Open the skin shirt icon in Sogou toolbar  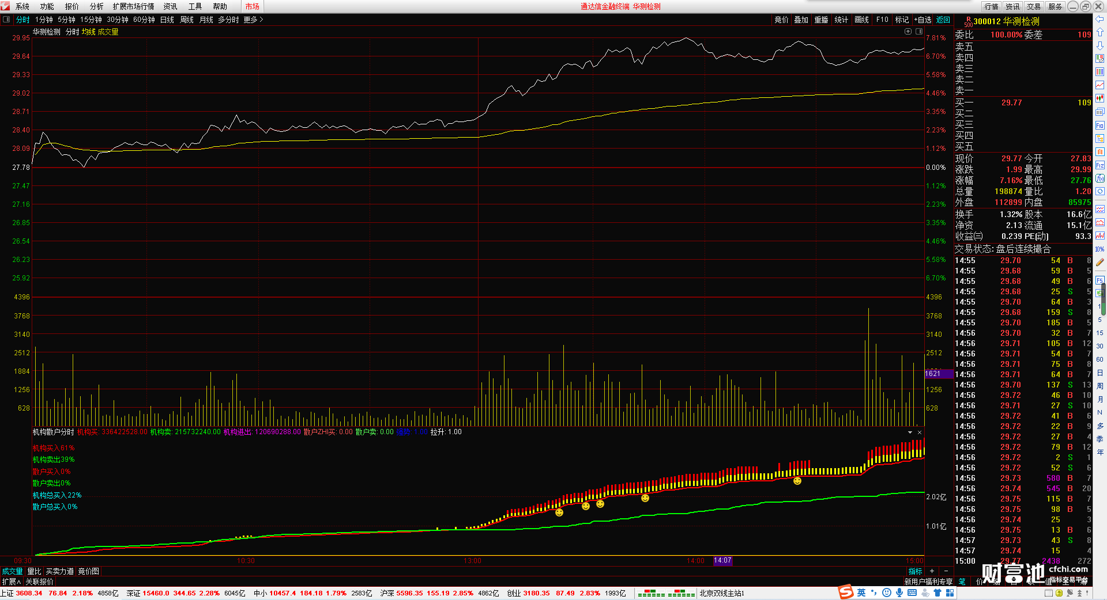point(937,593)
